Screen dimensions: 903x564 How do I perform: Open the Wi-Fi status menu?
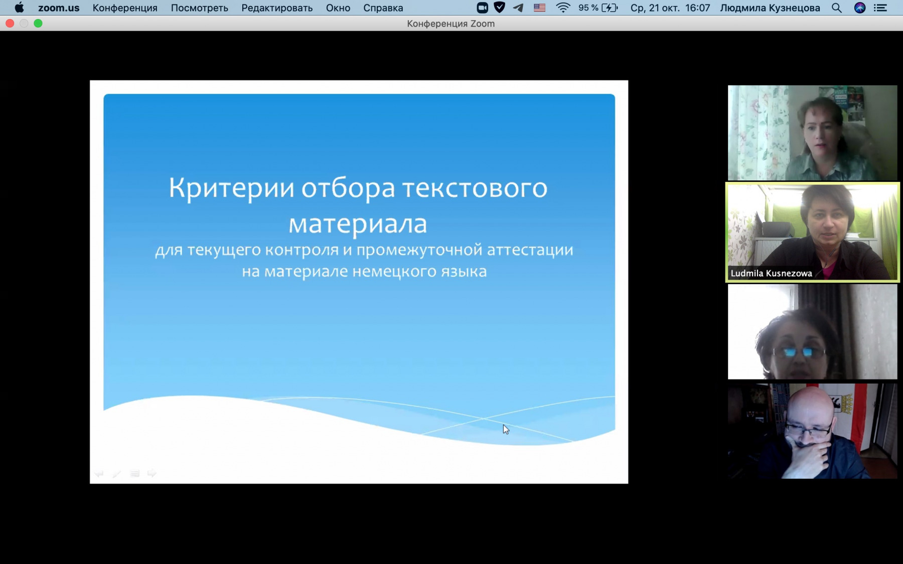click(x=563, y=8)
